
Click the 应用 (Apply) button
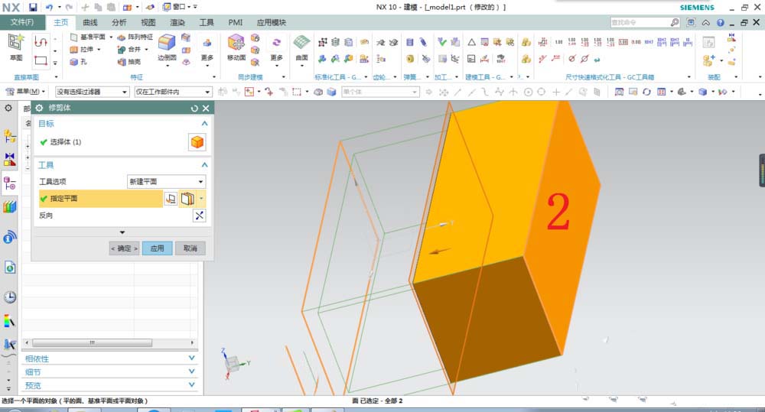pos(157,248)
